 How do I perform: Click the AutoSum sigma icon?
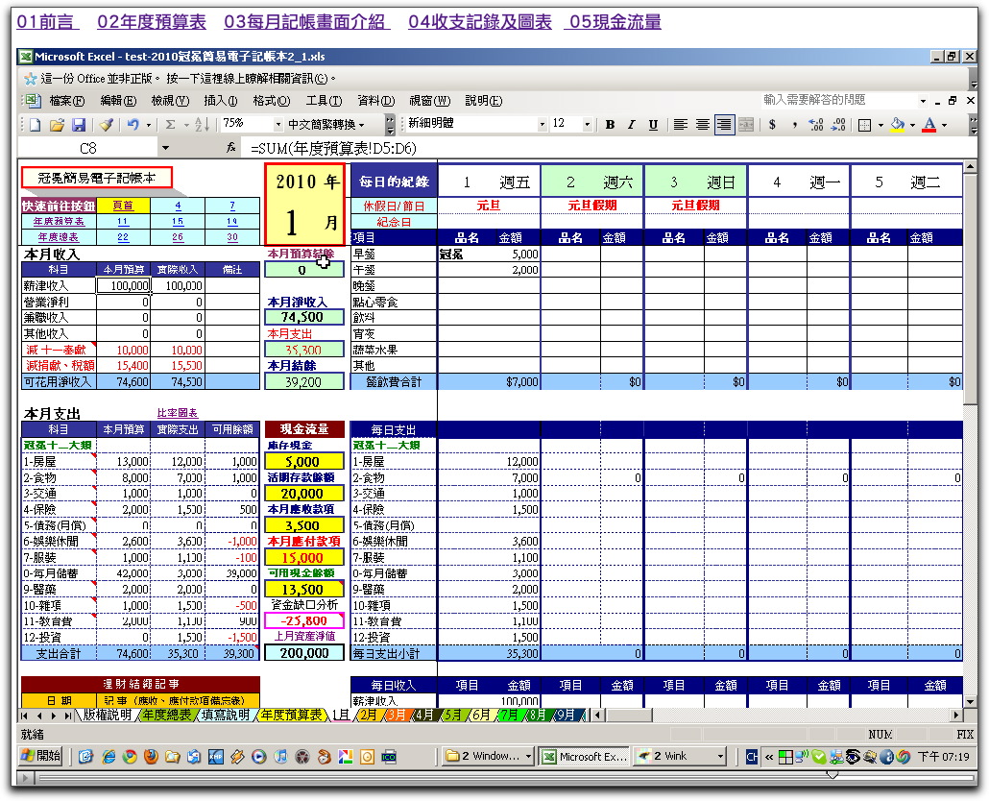coord(170,125)
